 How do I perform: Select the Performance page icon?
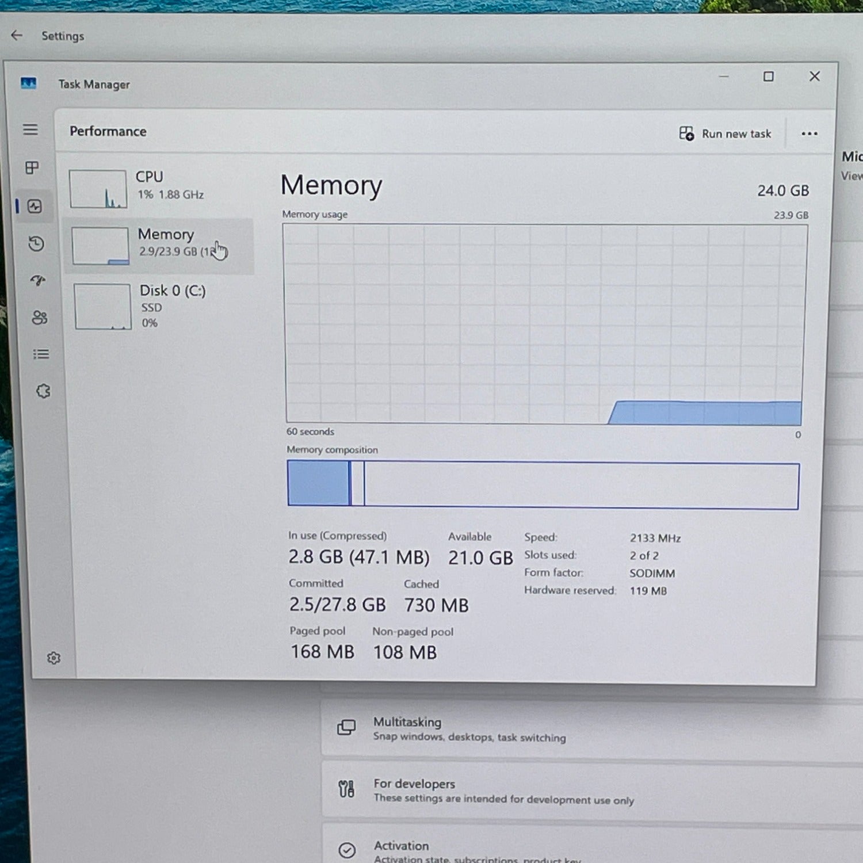[x=35, y=206]
